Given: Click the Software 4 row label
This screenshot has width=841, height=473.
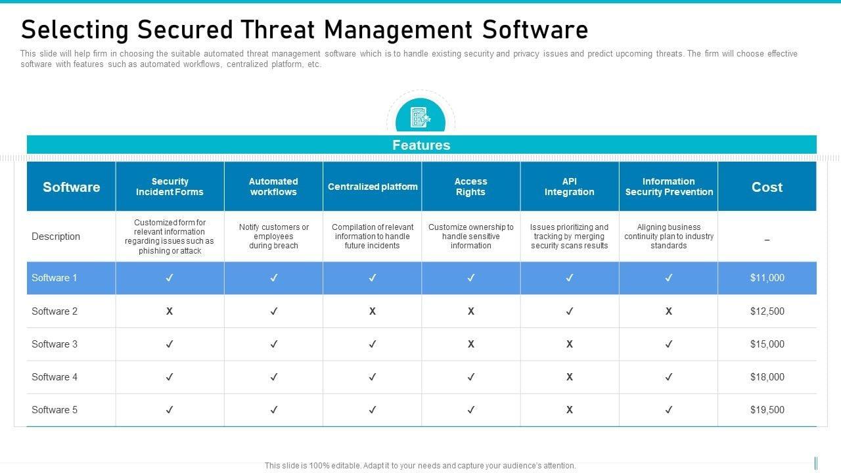Looking at the screenshot, I should 55,377.
